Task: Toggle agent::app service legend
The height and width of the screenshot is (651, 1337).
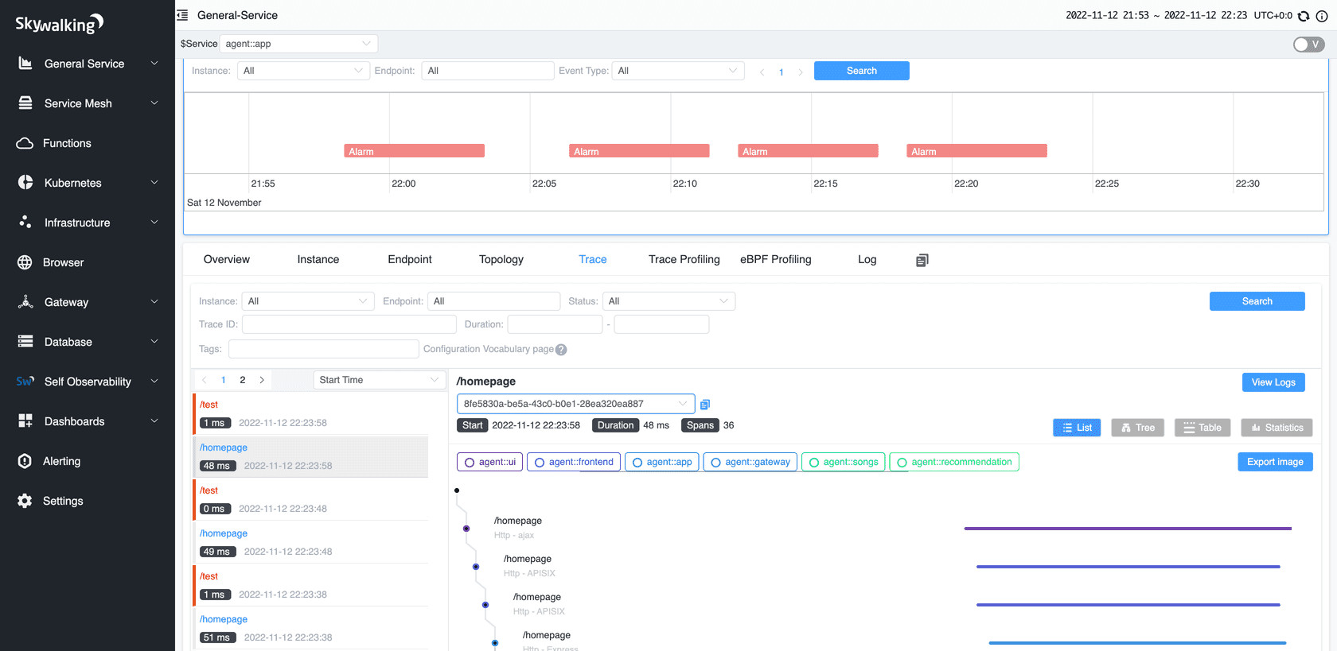Action: pos(662,462)
